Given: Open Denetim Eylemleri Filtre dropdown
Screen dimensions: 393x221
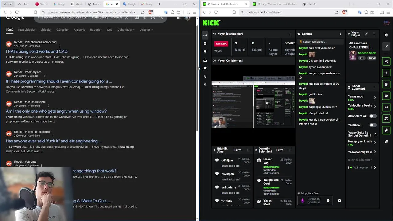Looking at the screenshot, I should [280, 150].
